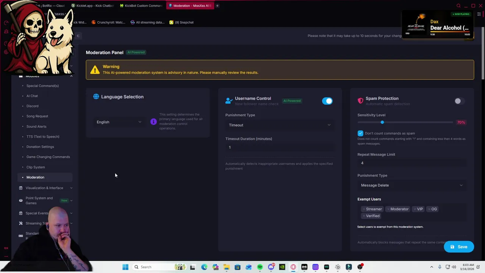485x273 pixels.
Task: Remove the Moderator exempt user tag
Action: pyautogui.click(x=388, y=209)
